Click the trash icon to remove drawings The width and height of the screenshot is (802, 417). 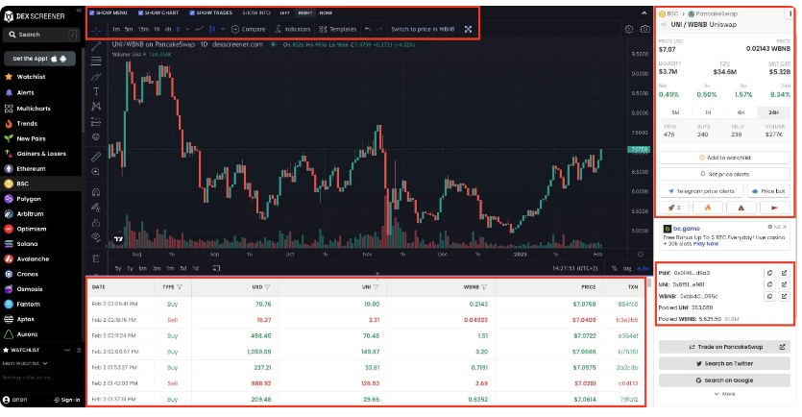pos(96,258)
